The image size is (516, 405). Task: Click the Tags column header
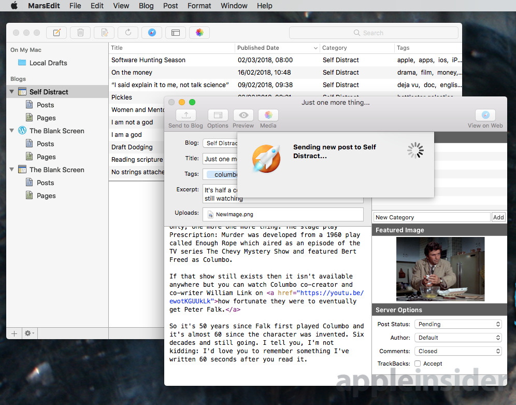click(x=428, y=48)
